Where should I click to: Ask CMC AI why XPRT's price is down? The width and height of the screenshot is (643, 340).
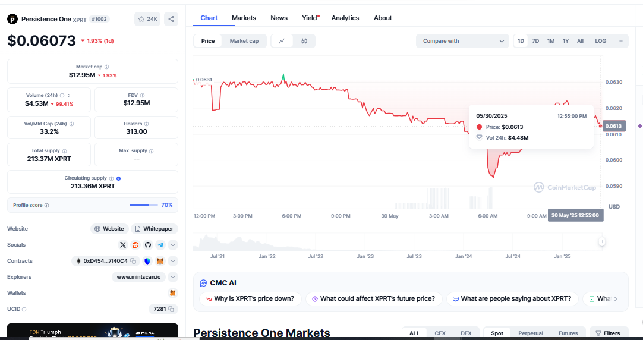click(x=250, y=298)
